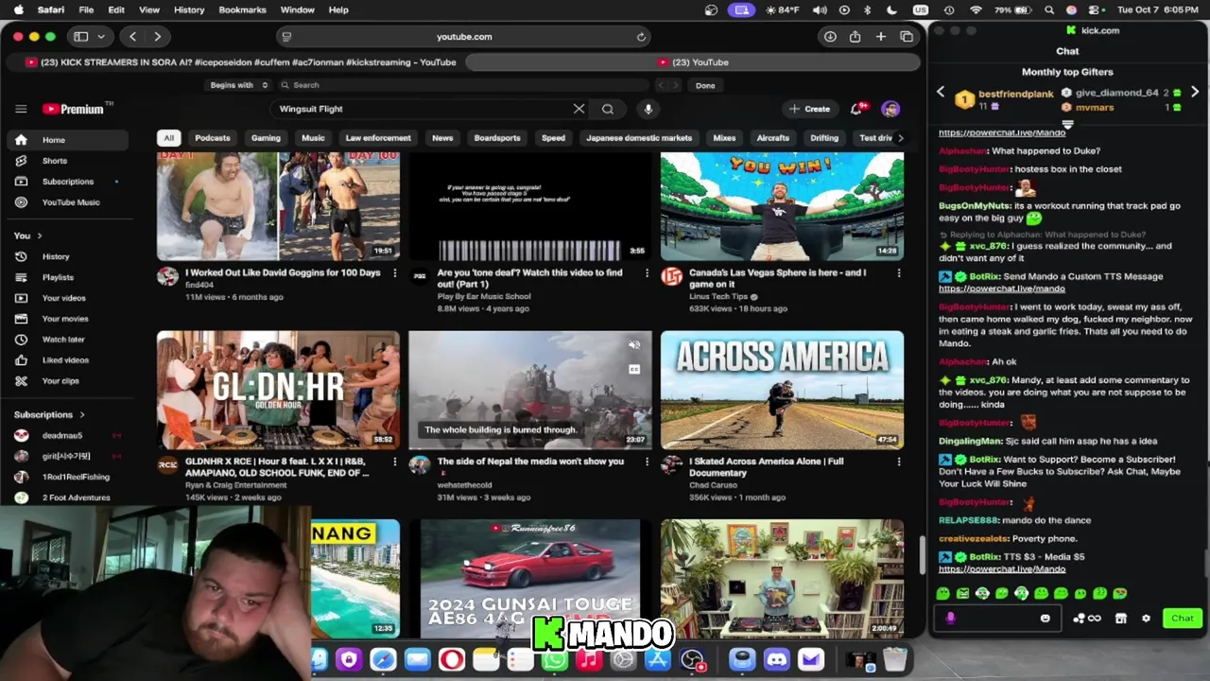The width and height of the screenshot is (1210, 681).
Task: Send message with green Chat button
Action: point(1183,619)
